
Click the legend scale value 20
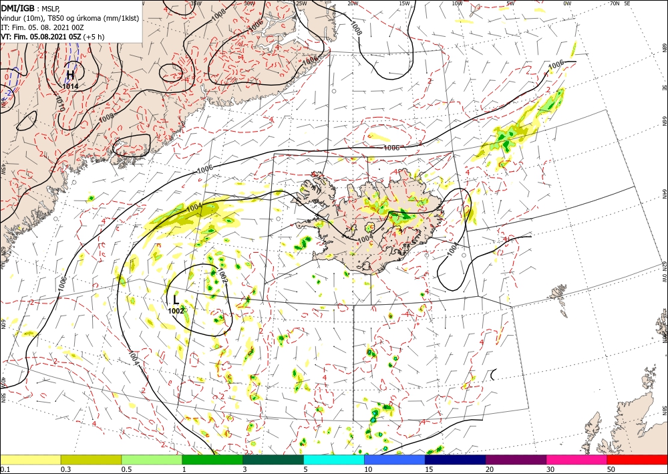[490, 469]
